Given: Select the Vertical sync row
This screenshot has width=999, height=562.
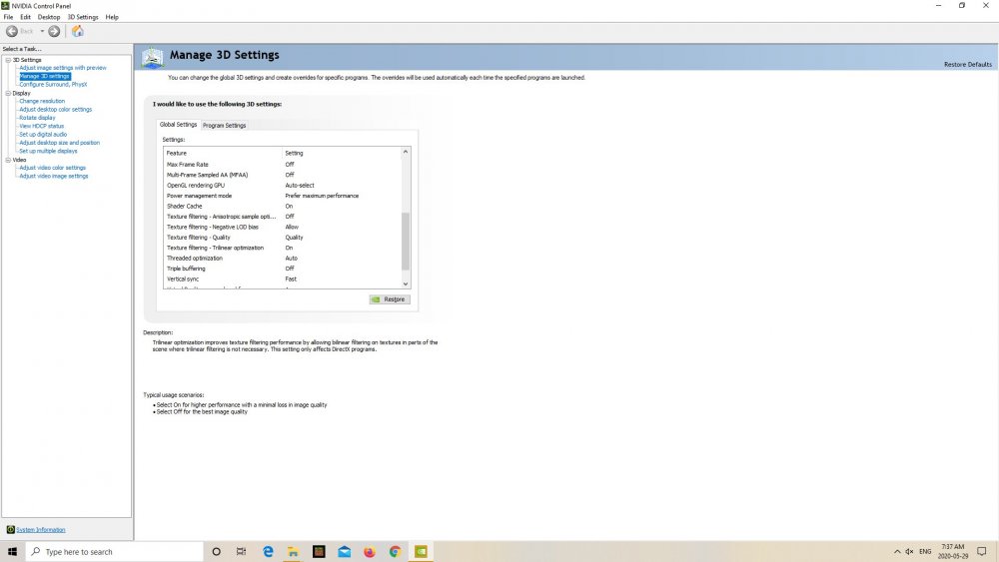Looking at the screenshot, I should pyautogui.click(x=283, y=279).
